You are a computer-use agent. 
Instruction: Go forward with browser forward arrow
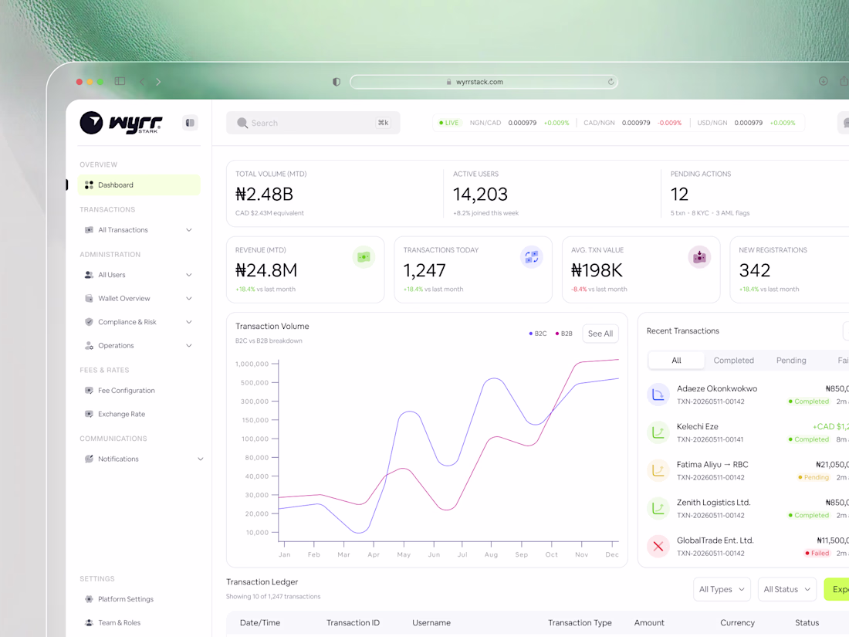158,82
